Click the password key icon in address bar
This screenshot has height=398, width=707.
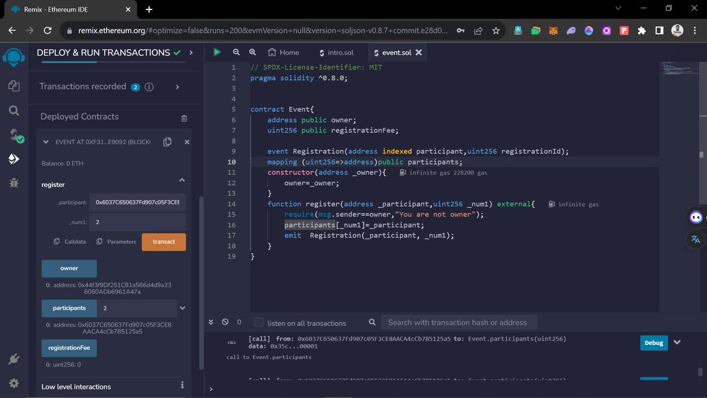460,31
